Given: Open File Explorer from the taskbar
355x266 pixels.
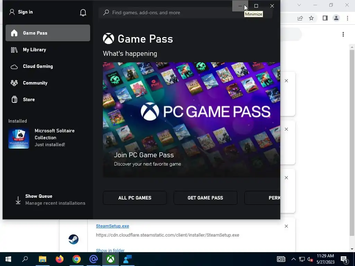Looking at the screenshot, I should pos(42,259).
